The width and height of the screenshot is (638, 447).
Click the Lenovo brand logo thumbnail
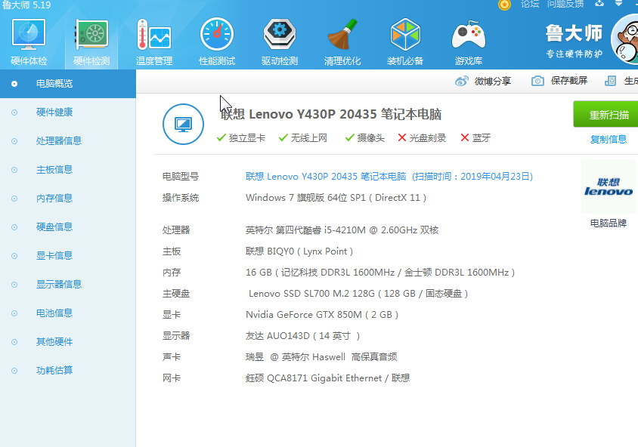pyautogui.click(x=609, y=187)
